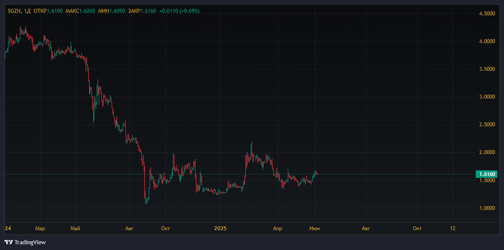The image size is (504, 250).
Task: Click the SGZH symbol label
Action: tap(14, 11)
